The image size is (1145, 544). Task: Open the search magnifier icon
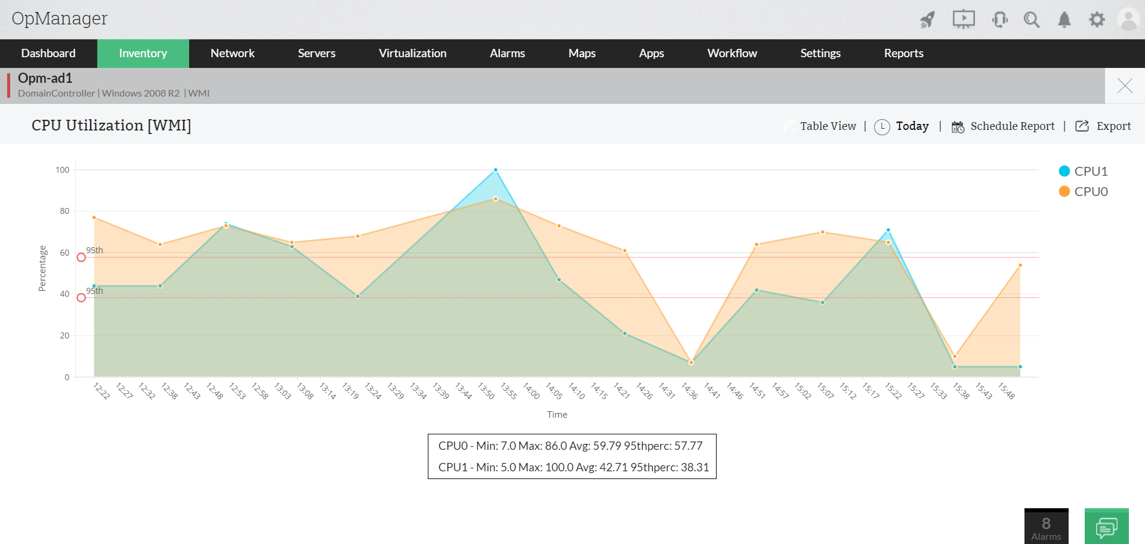click(x=1032, y=20)
